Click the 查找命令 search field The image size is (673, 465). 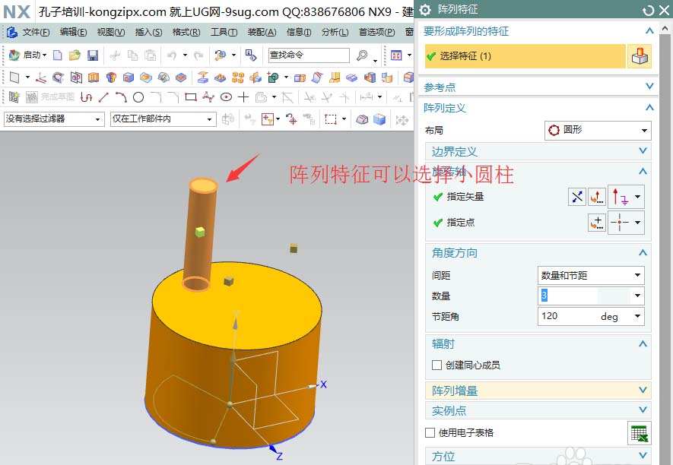tap(309, 55)
